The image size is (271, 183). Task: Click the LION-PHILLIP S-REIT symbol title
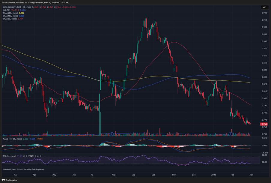pyautogui.click(x=15, y=7)
